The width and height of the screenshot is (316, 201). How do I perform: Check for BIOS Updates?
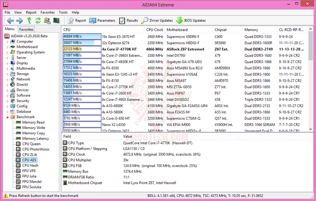(x=191, y=21)
